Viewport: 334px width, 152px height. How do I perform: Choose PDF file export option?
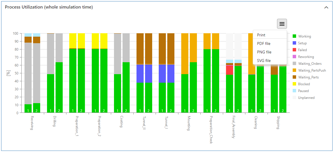point(264,43)
